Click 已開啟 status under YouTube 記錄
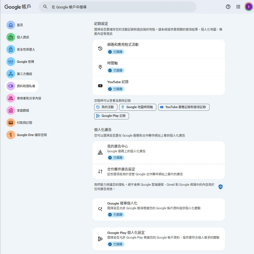Image resolution: width=254 pixels, height=254 pixels. (x=116, y=89)
